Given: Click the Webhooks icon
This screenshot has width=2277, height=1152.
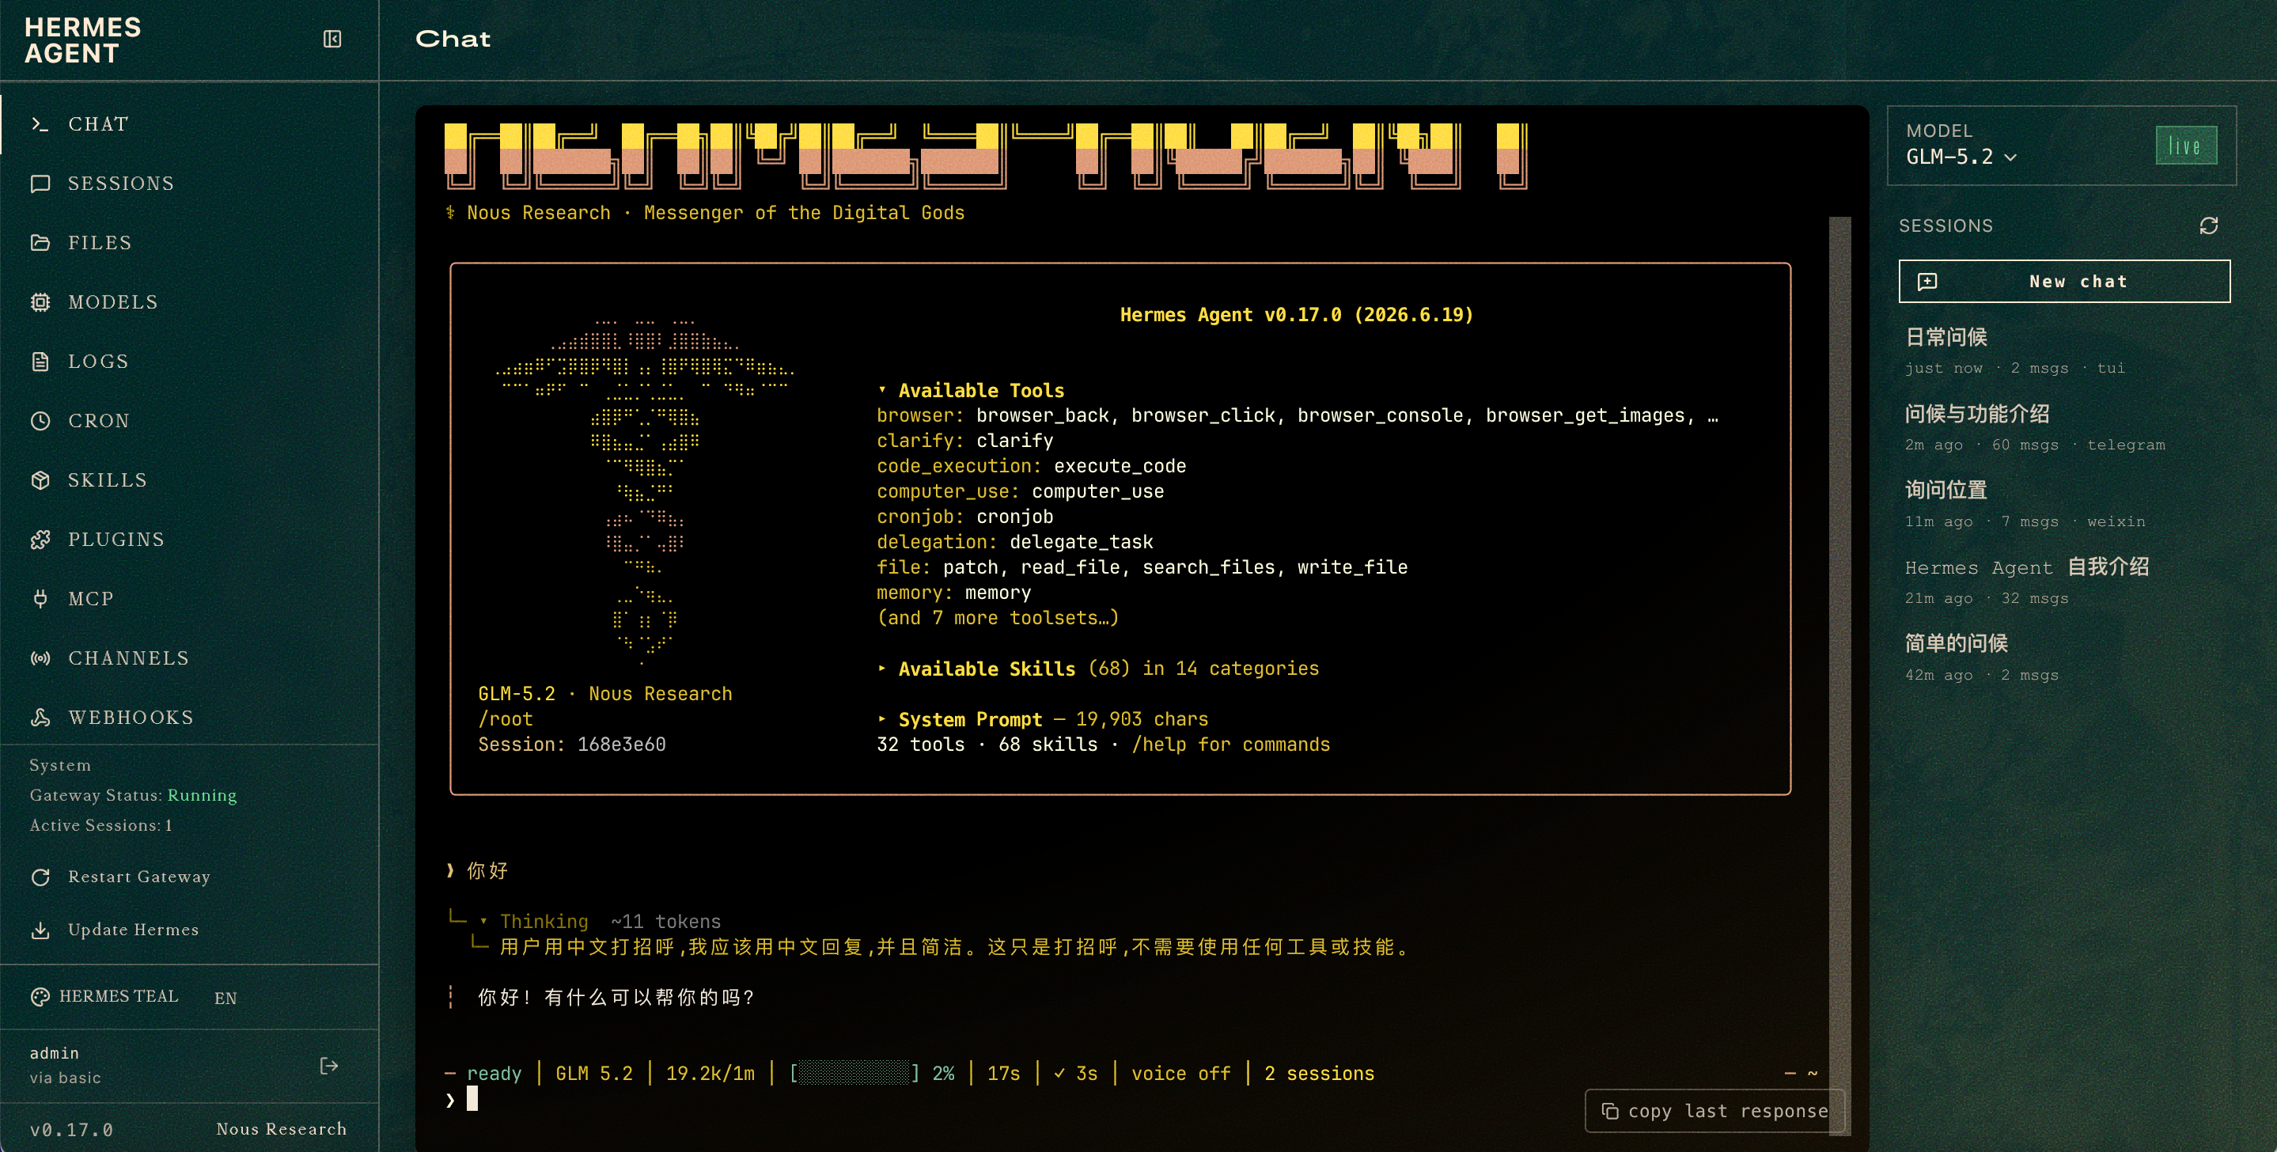Looking at the screenshot, I should tap(40, 716).
